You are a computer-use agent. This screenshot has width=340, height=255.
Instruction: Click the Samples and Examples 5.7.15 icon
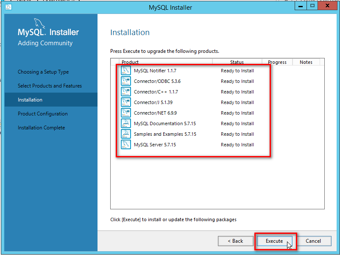click(x=126, y=134)
